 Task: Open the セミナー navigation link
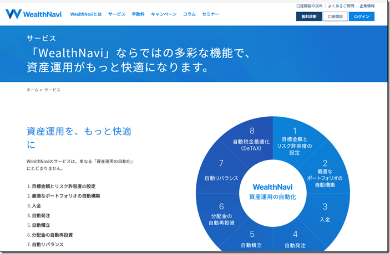[211, 14]
